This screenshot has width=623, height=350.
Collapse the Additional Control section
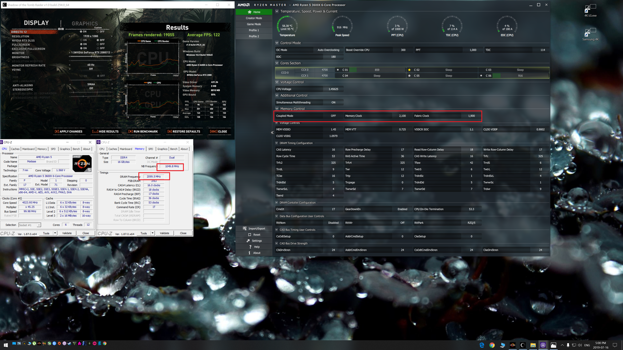pos(277,95)
